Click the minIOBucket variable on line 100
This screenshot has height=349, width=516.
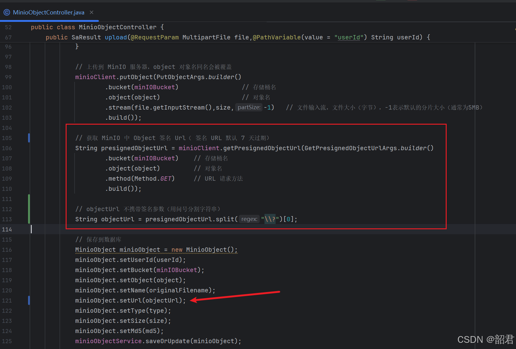click(x=154, y=87)
